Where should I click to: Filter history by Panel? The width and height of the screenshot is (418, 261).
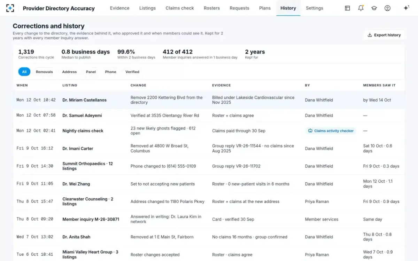tap(91, 72)
